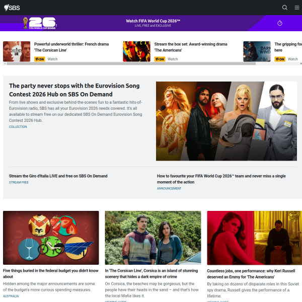Screen dimensions: 302x302
Task: Open the federal budget illustration thumbnail
Action: point(51,238)
